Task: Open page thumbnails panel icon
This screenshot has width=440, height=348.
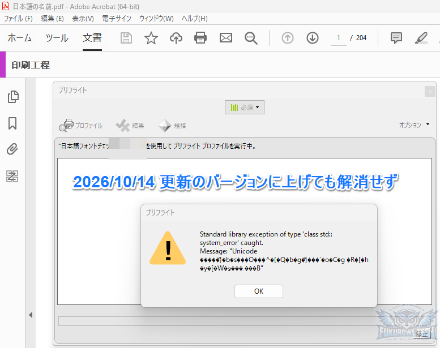Action: [x=13, y=97]
